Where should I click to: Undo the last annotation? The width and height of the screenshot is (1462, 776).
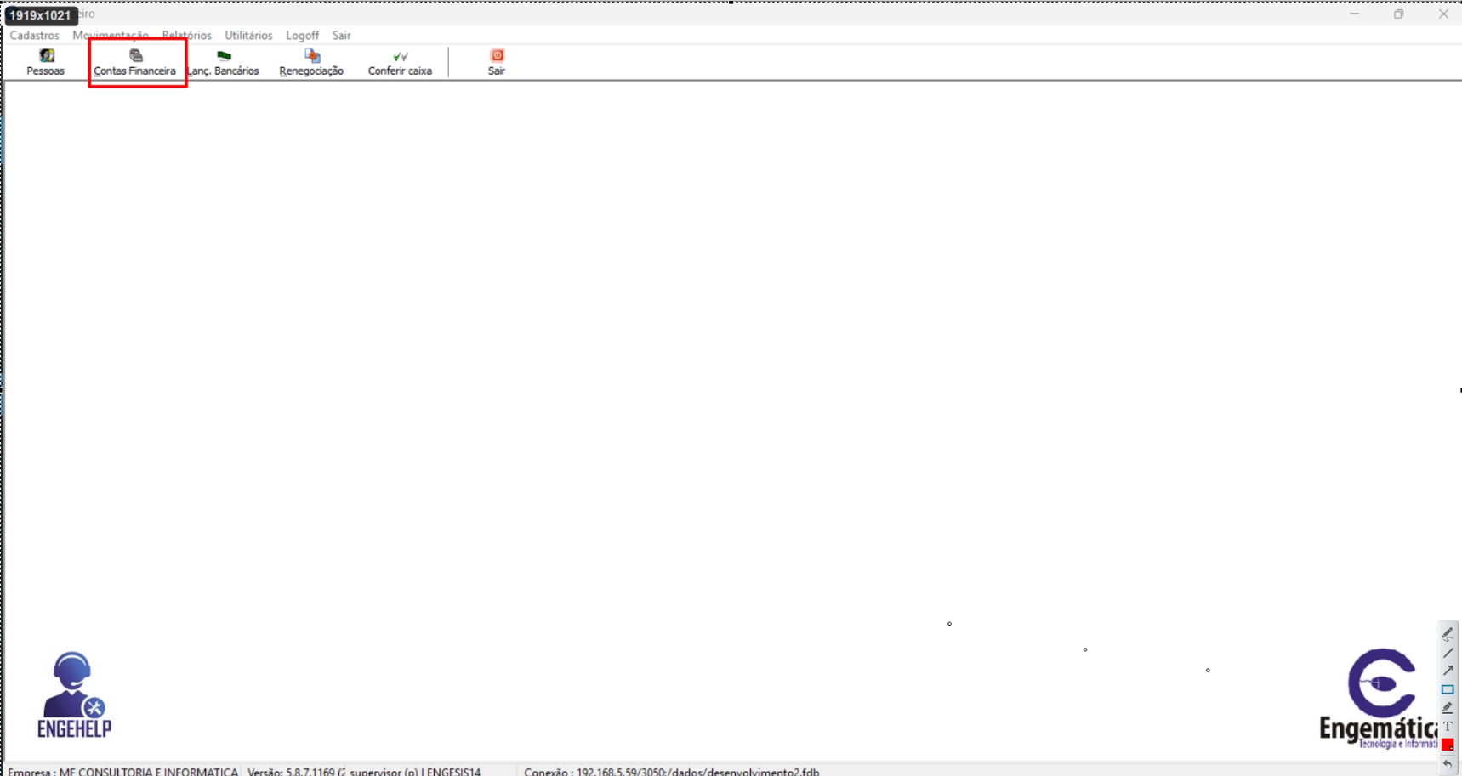[1448, 764]
